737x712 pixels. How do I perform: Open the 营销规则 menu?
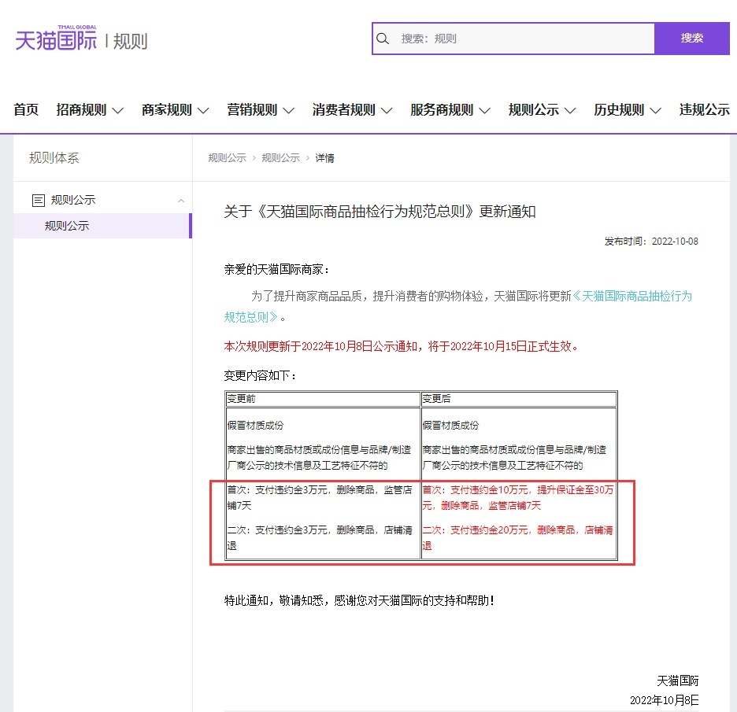pyautogui.click(x=253, y=110)
